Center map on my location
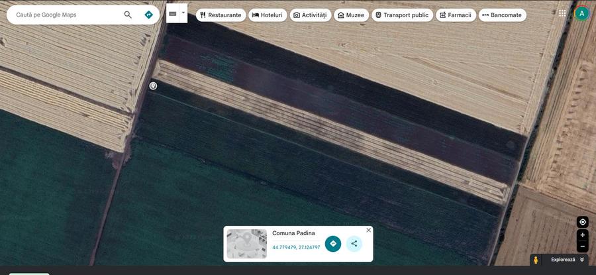 click(583, 222)
